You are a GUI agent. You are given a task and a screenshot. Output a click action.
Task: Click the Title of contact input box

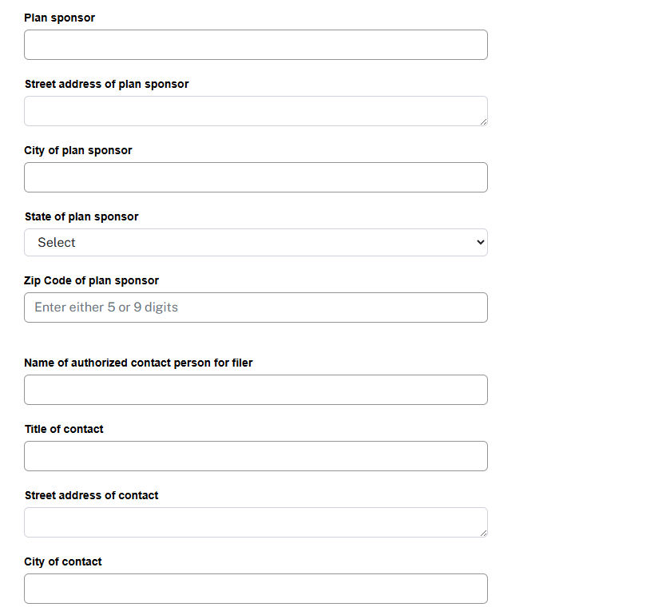click(x=256, y=456)
